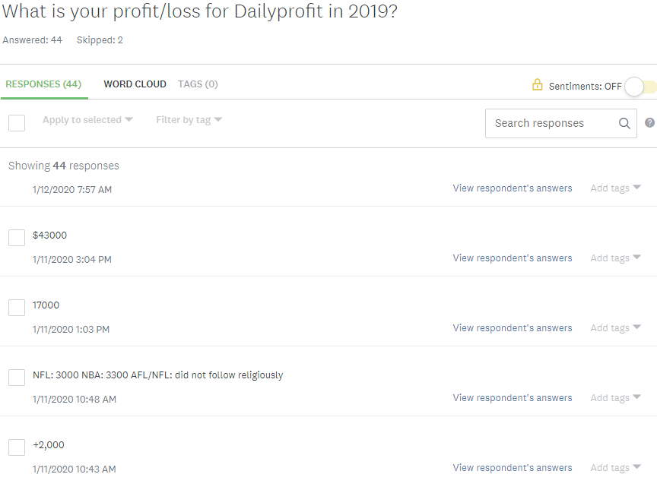View respondent's answers for the +2,000 response
The width and height of the screenshot is (657, 490).
[x=513, y=468]
